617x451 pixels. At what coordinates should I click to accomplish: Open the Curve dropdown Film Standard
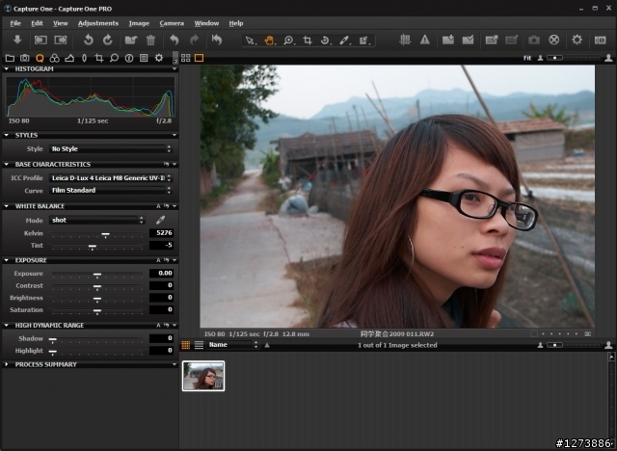111,190
